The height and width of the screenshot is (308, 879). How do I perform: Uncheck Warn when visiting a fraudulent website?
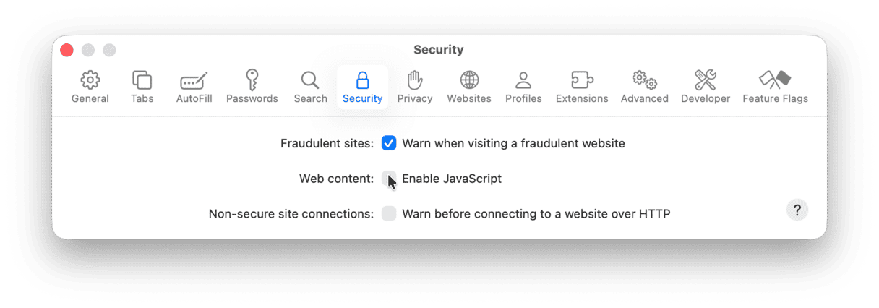389,143
